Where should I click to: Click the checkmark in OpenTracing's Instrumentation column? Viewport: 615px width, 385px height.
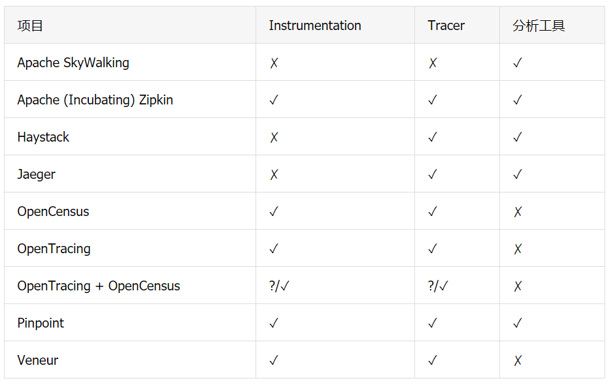point(274,249)
